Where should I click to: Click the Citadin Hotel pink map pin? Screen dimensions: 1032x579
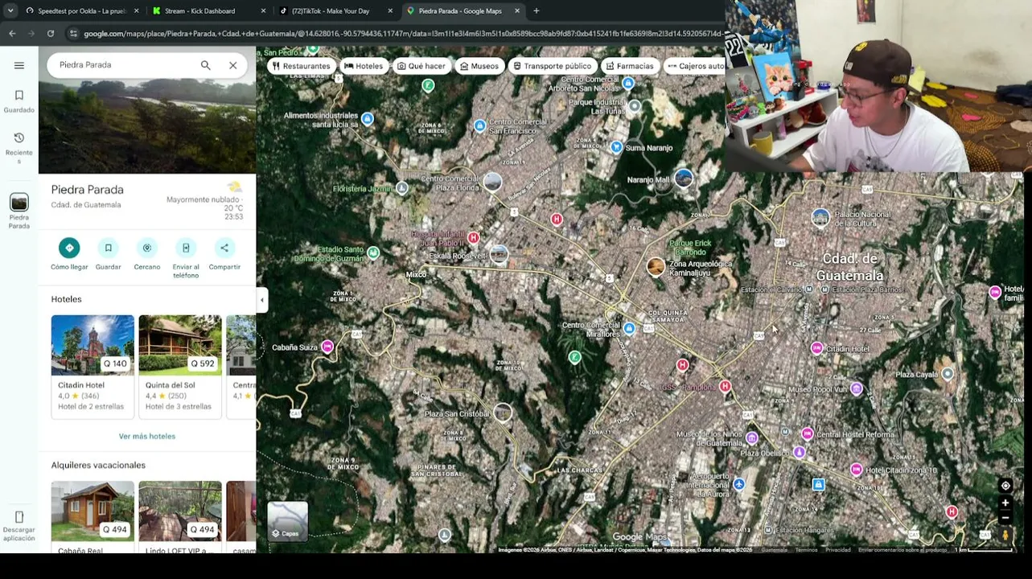pyautogui.click(x=817, y=348)
